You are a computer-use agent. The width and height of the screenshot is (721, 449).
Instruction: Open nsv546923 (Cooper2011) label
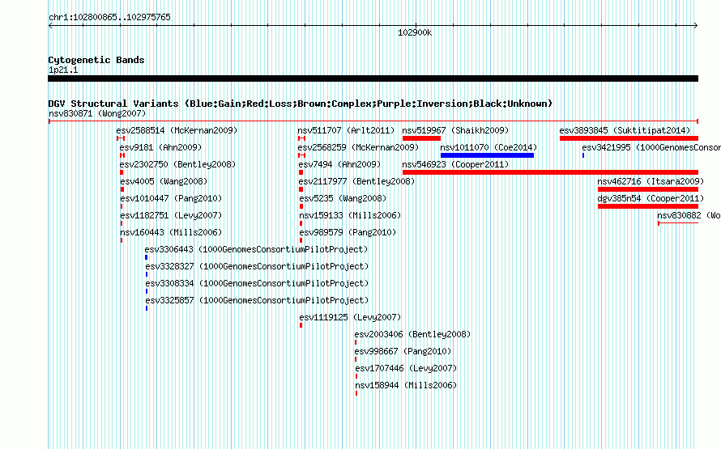455,164
